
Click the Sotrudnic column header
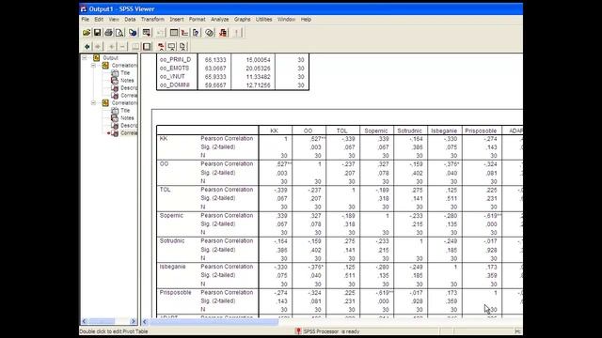click(410, 131)
